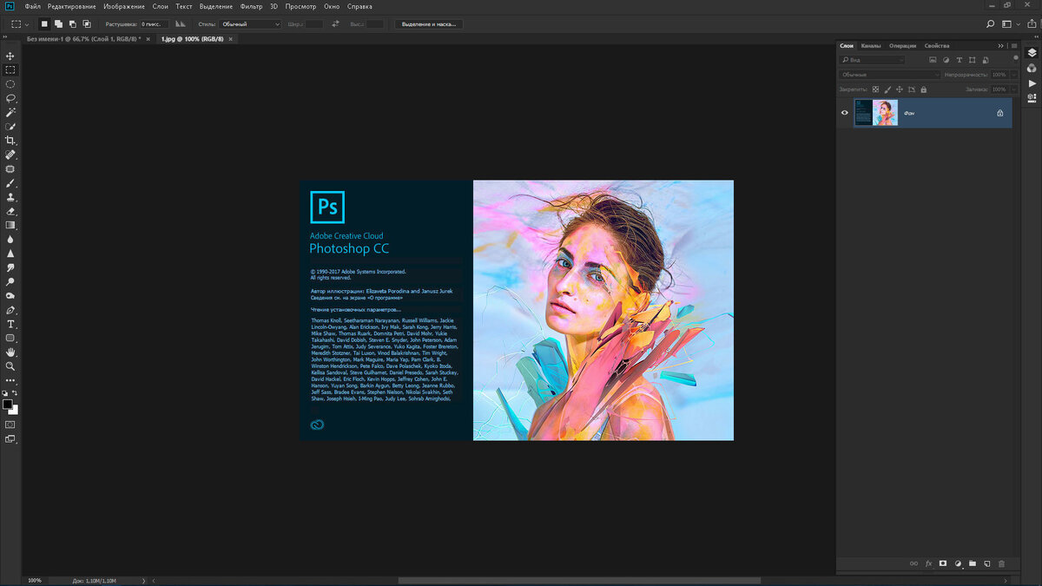This screenshot has width=1042, height=586.
Task: Add a layer mask from Layers panel footer
Action: [x=942, y=563]
